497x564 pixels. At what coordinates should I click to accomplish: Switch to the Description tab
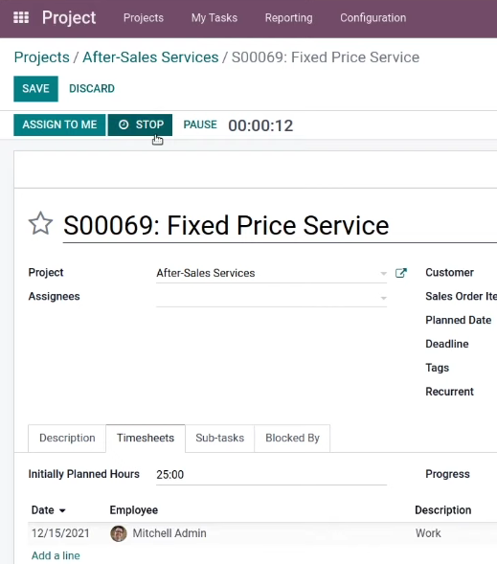(67, 439)
